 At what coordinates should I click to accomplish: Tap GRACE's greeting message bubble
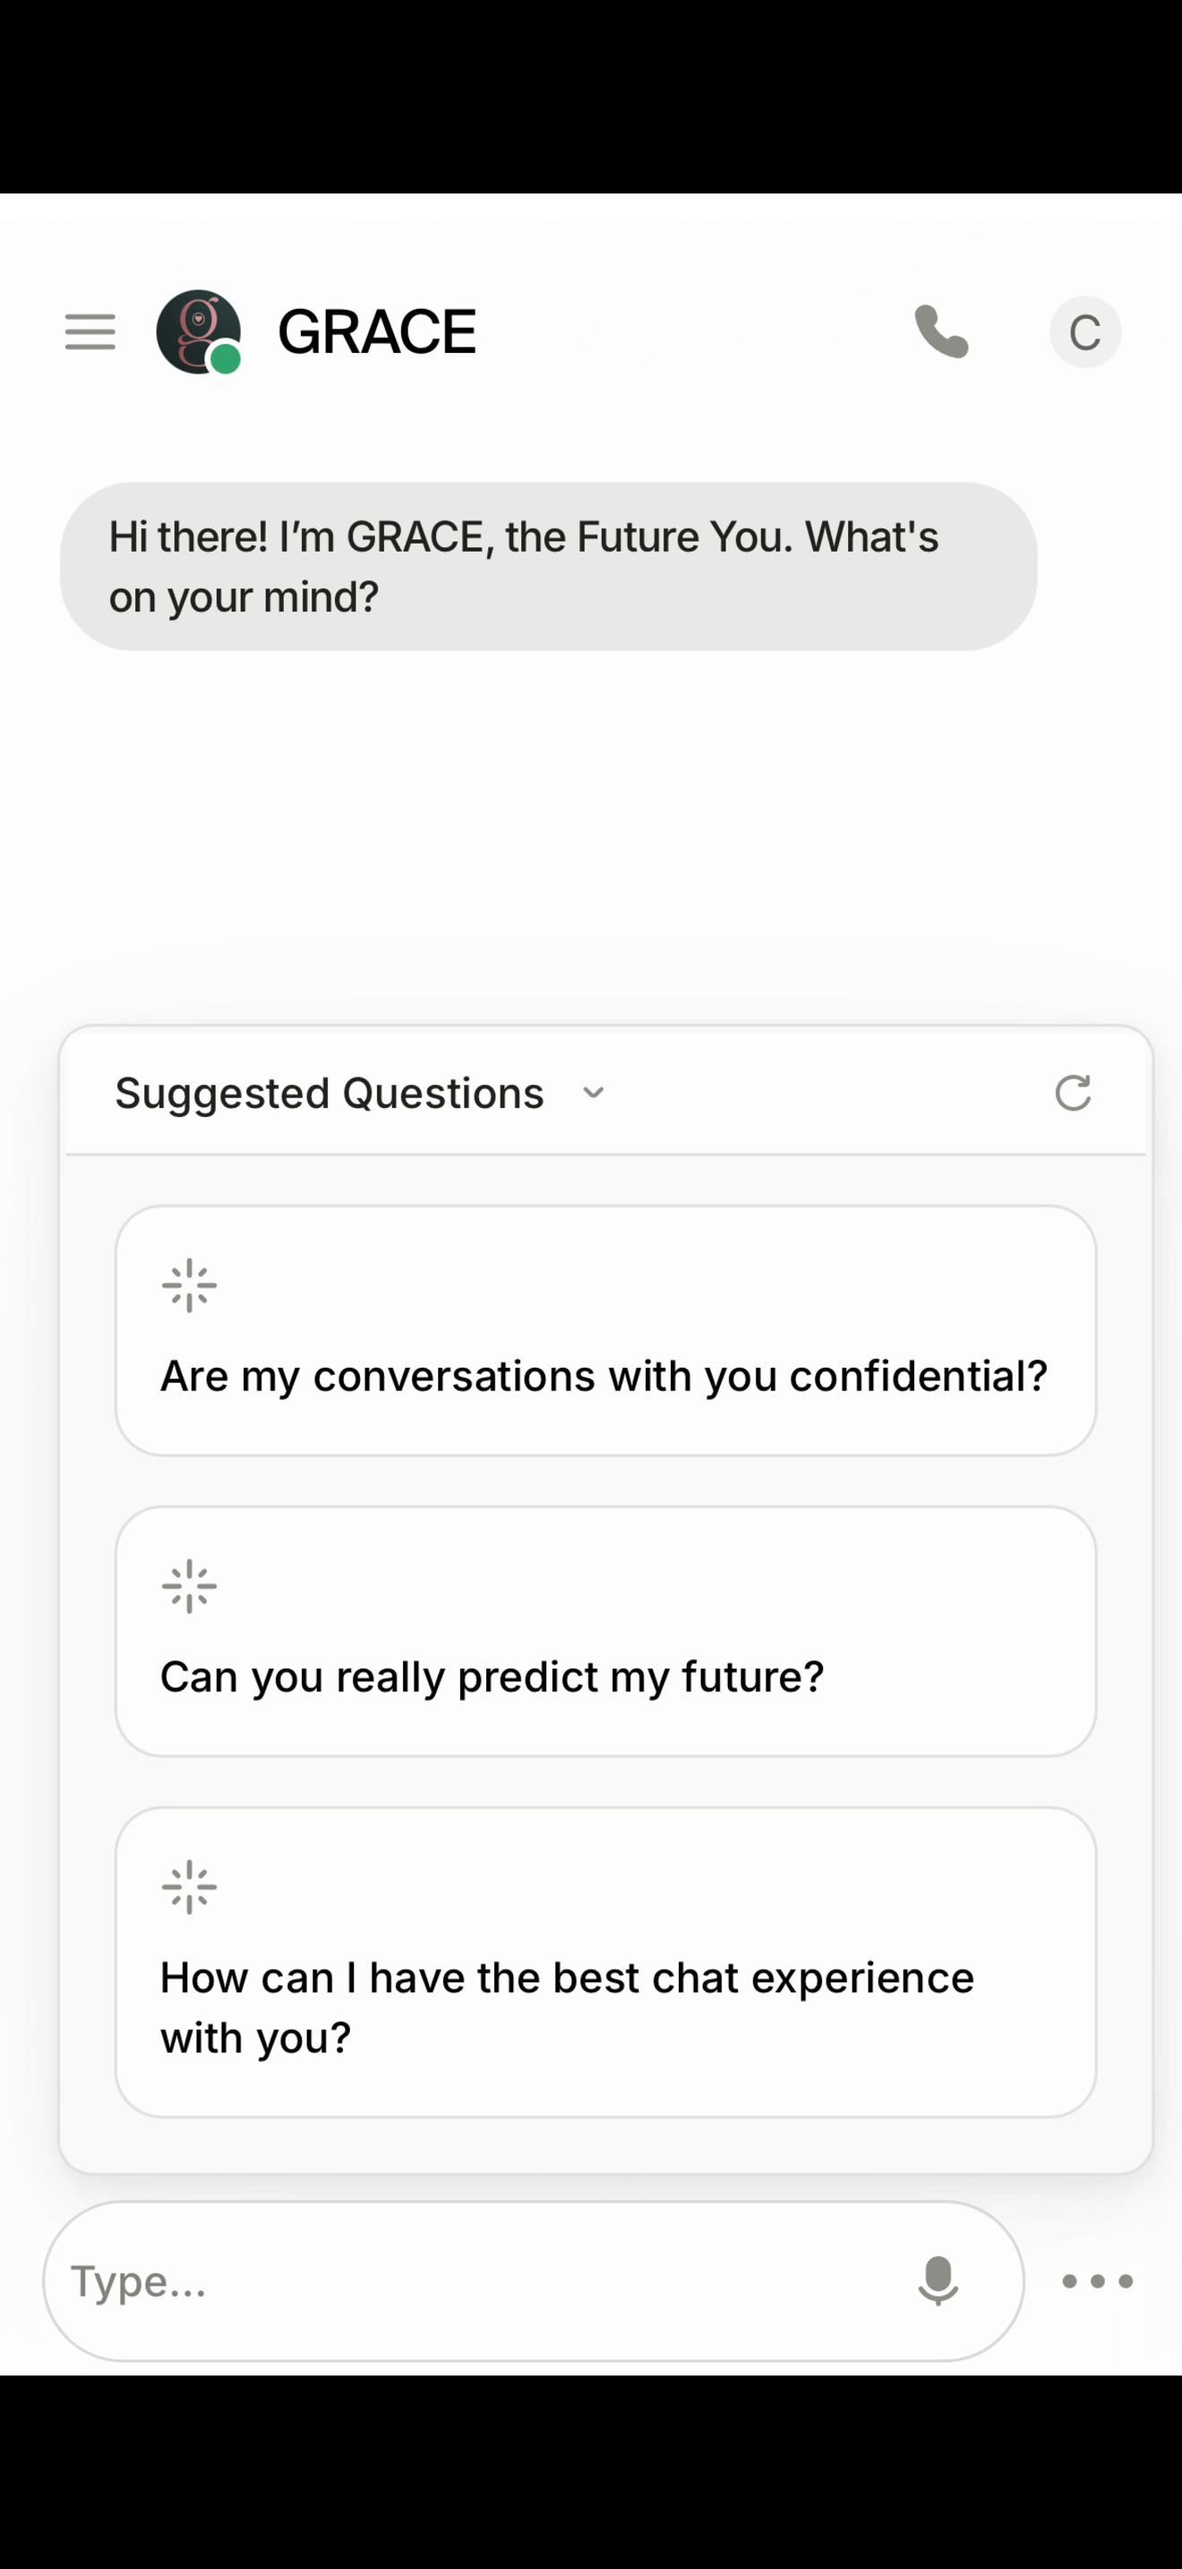coord(548,566)
